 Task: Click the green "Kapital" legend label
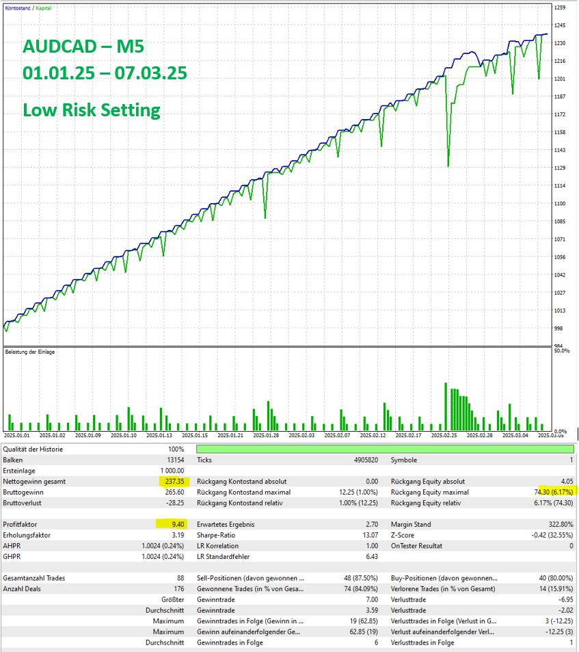(x=44, y=8)
